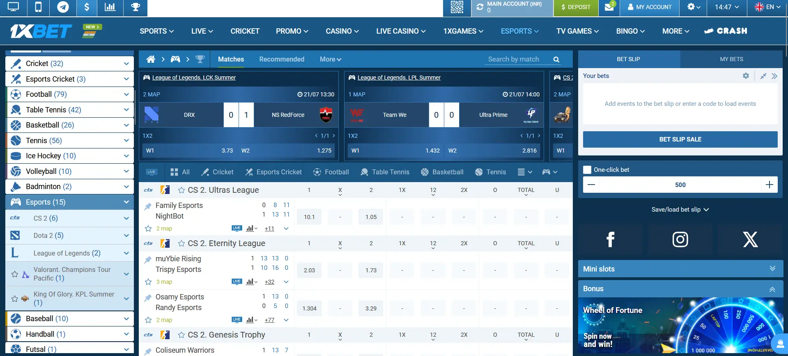
Task: Open the EN language dropdown
Action: pyautogui.click(x=768, y=7)
